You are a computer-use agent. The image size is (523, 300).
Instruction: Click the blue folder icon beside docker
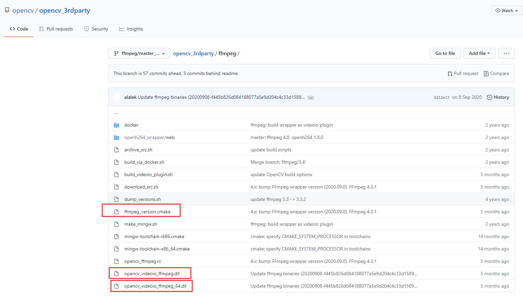(x=116, y=125)
